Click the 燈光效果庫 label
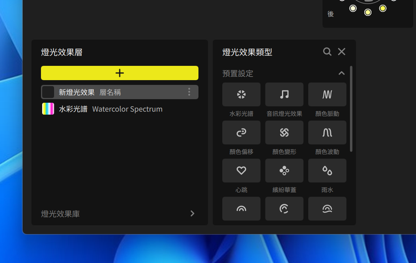The image size is (416, 263). (60, 213)
